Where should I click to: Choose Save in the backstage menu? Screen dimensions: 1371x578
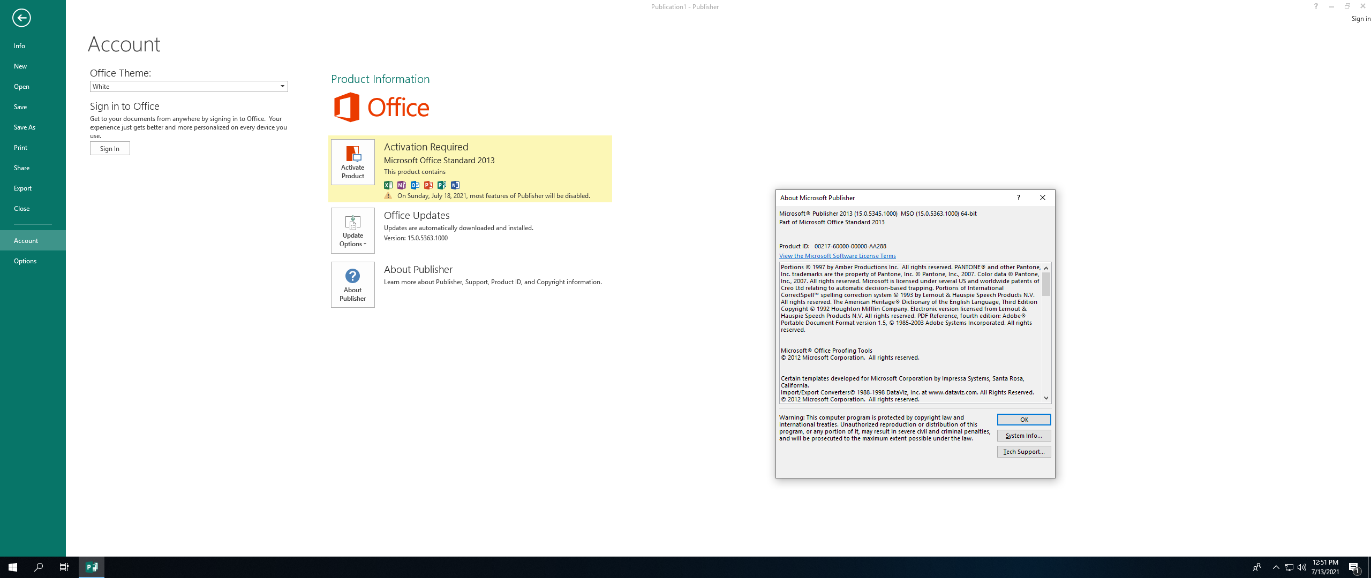pos(33,107)
